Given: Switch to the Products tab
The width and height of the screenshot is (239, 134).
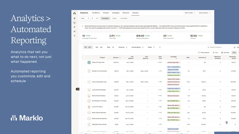Looking at the screenshot, I should point(106,13).
